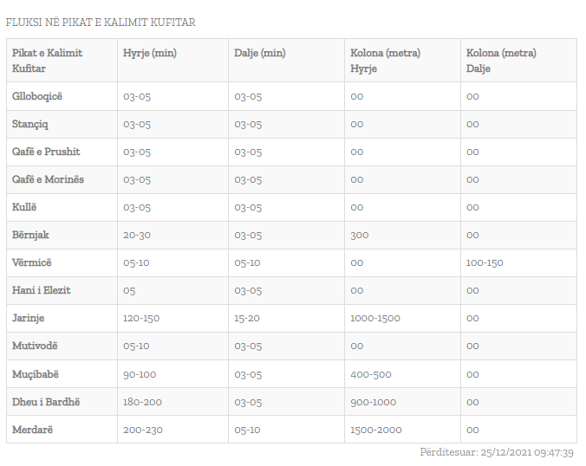The height and width of the screenshot is (466, 586).
Task: Click Merdarë entry column 1500-2000 value
Action: [376, 429]
